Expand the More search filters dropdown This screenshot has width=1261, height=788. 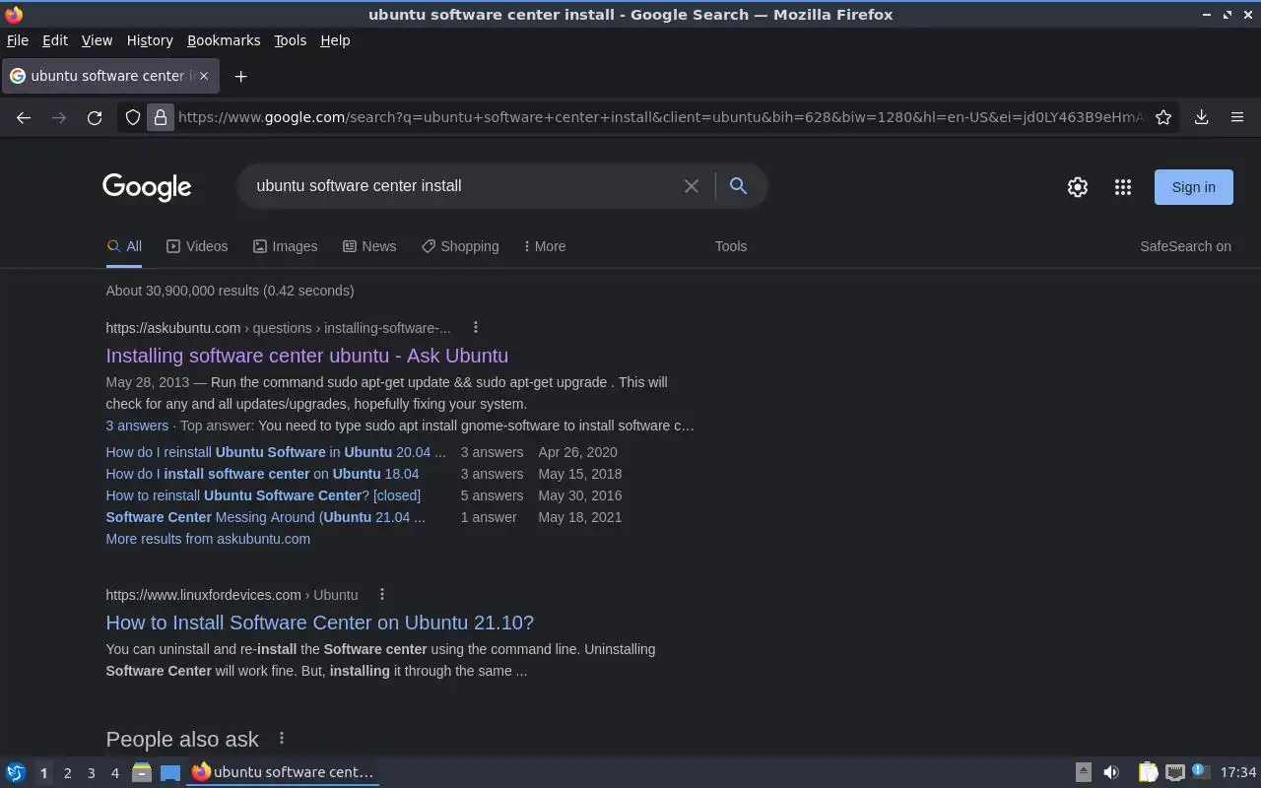[545, 246]
